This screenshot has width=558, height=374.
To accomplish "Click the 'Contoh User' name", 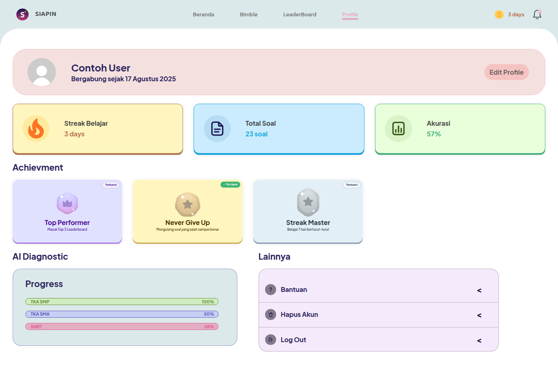I will 101,68.
